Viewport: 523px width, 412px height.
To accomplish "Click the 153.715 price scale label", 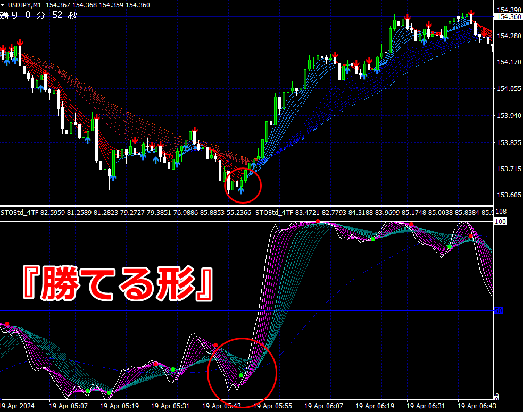I will click(509, 169).
